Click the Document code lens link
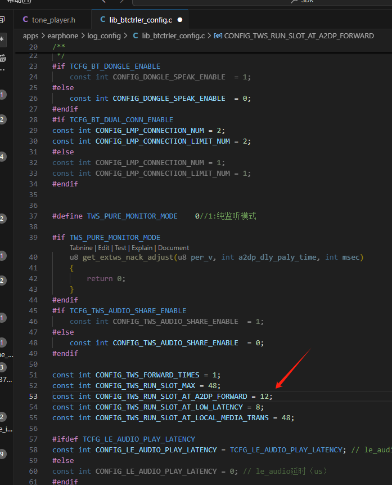Viewport: 392px width, 485px height. [x=174, y=248]
